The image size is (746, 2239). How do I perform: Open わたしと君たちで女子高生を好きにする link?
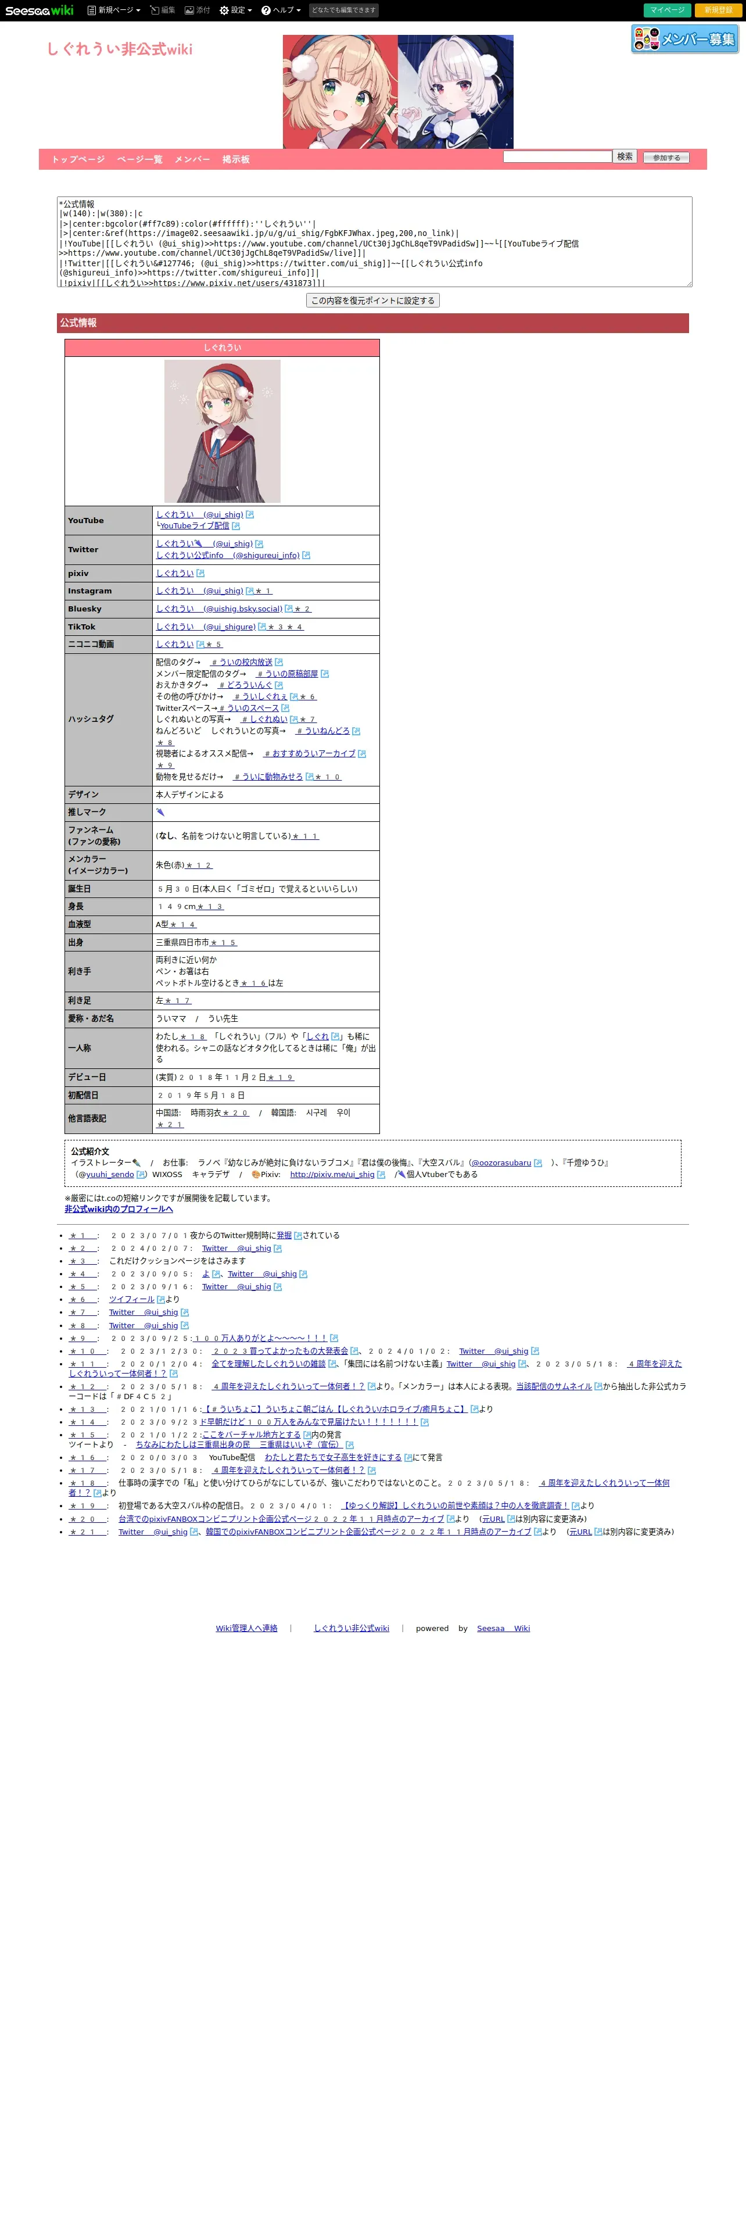tap(333, 1458)
